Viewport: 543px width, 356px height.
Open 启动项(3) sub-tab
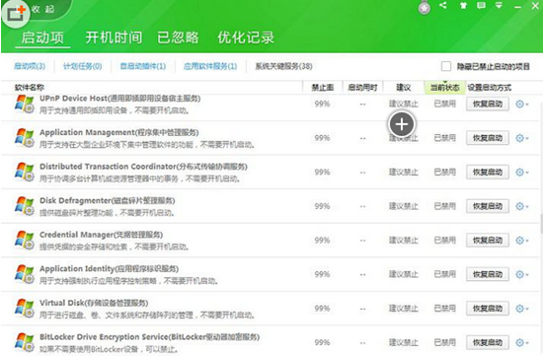tap(30, 66)
